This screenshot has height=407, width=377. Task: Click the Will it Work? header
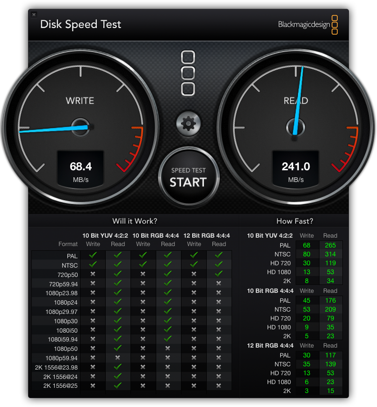tap(135, 221)
